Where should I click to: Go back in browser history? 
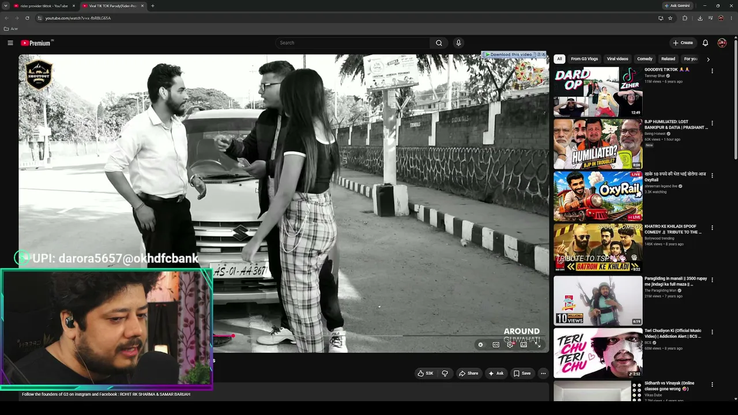pos(6,18)
